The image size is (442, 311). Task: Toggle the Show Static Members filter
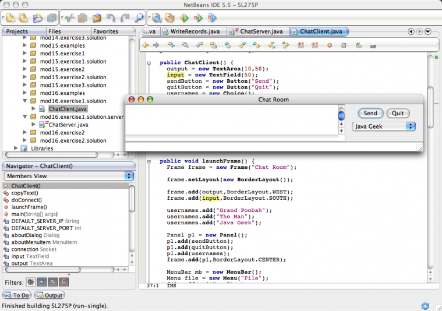point(53,282)
